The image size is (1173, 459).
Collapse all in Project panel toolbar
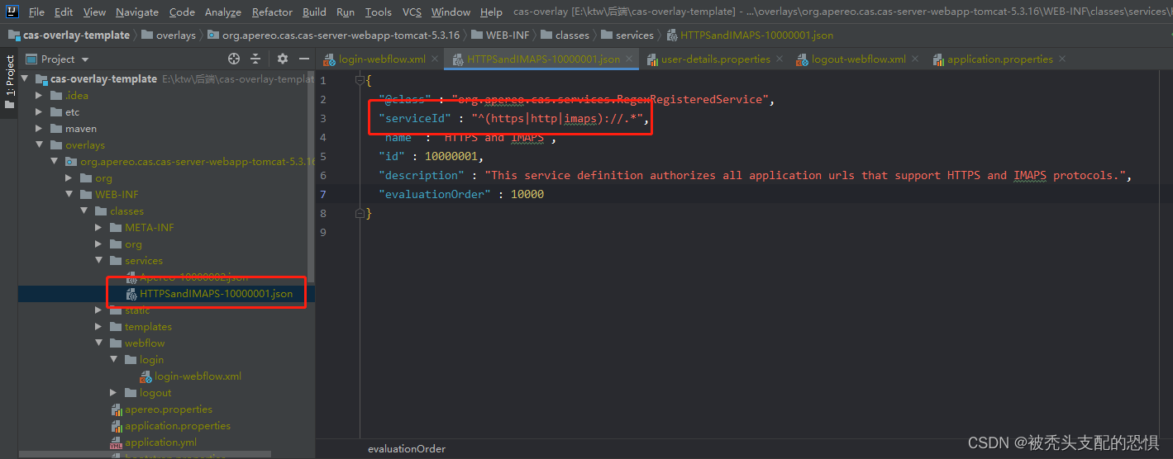coord(255,59)
